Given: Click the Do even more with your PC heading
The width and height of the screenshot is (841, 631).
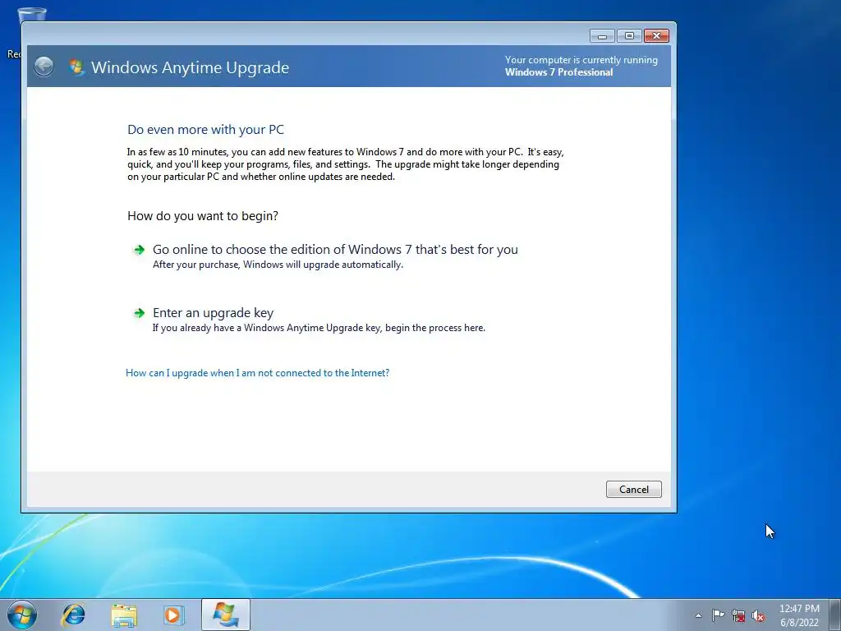Looking at the screenshot, I should 205,129.
